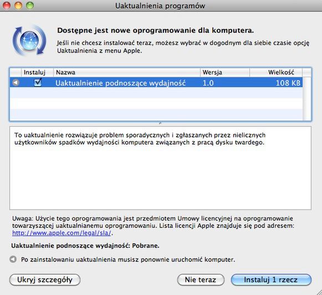Minimize the window with the yellow button
The height and width of the screenshot is (295, 322).
pos(18,6)
